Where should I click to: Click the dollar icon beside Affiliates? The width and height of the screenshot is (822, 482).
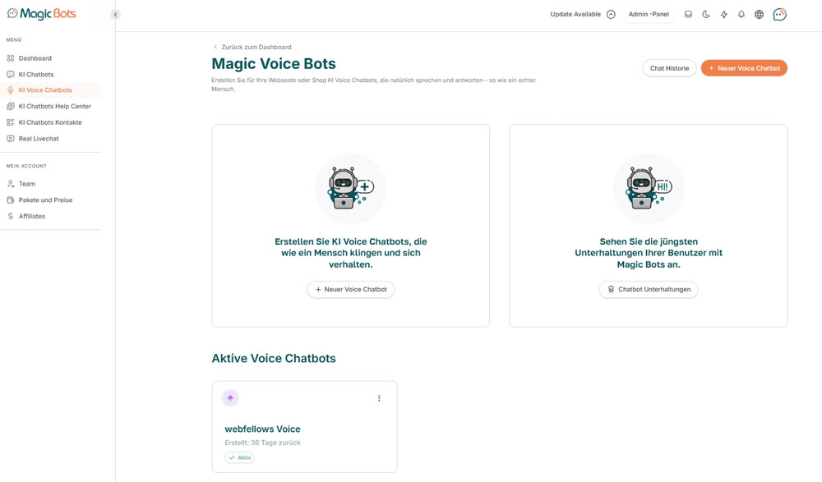pyautogui.click(x=11, y=217)
